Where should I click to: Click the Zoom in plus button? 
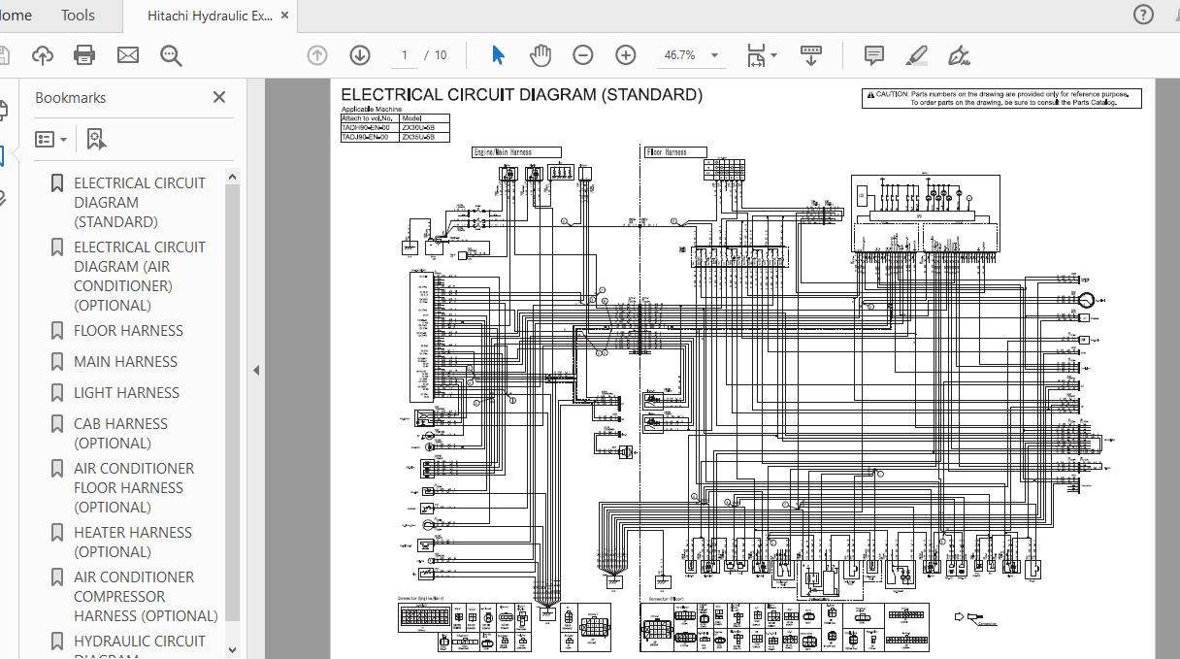click(x=626, y=55)
